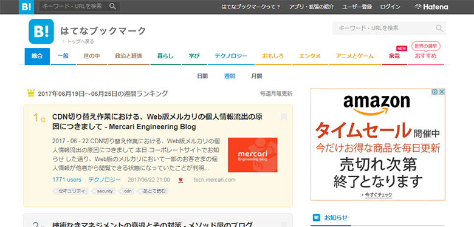Bookmark the rank 1 Mercari article
The width and height of the screenshot is (474, 227).
(x=284, y=117)
